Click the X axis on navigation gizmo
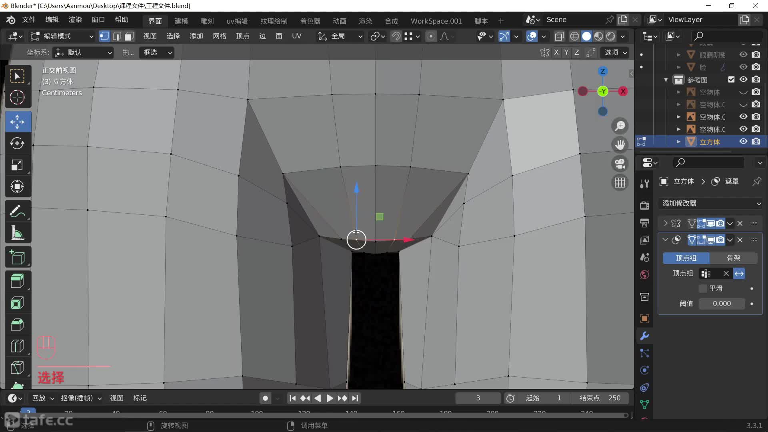The image size is (768, 432). pos(623,91)
